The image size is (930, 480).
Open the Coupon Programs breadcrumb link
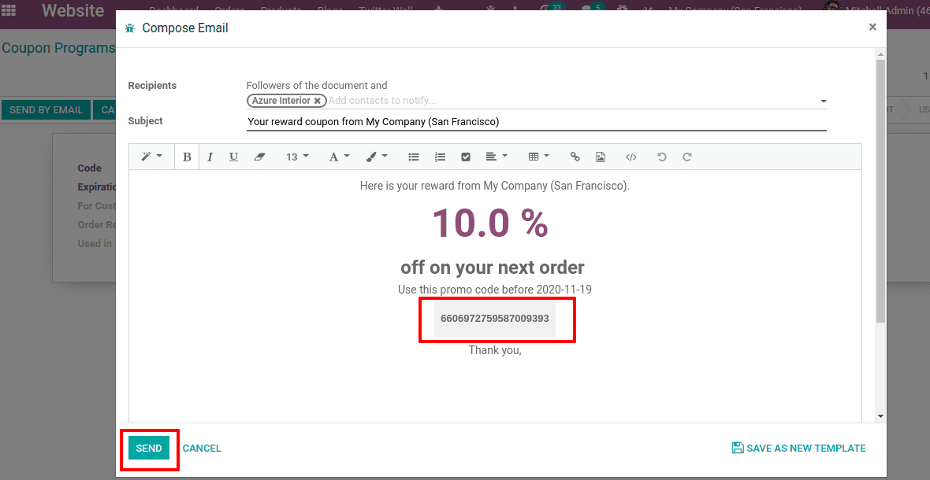tap(58, 48)
